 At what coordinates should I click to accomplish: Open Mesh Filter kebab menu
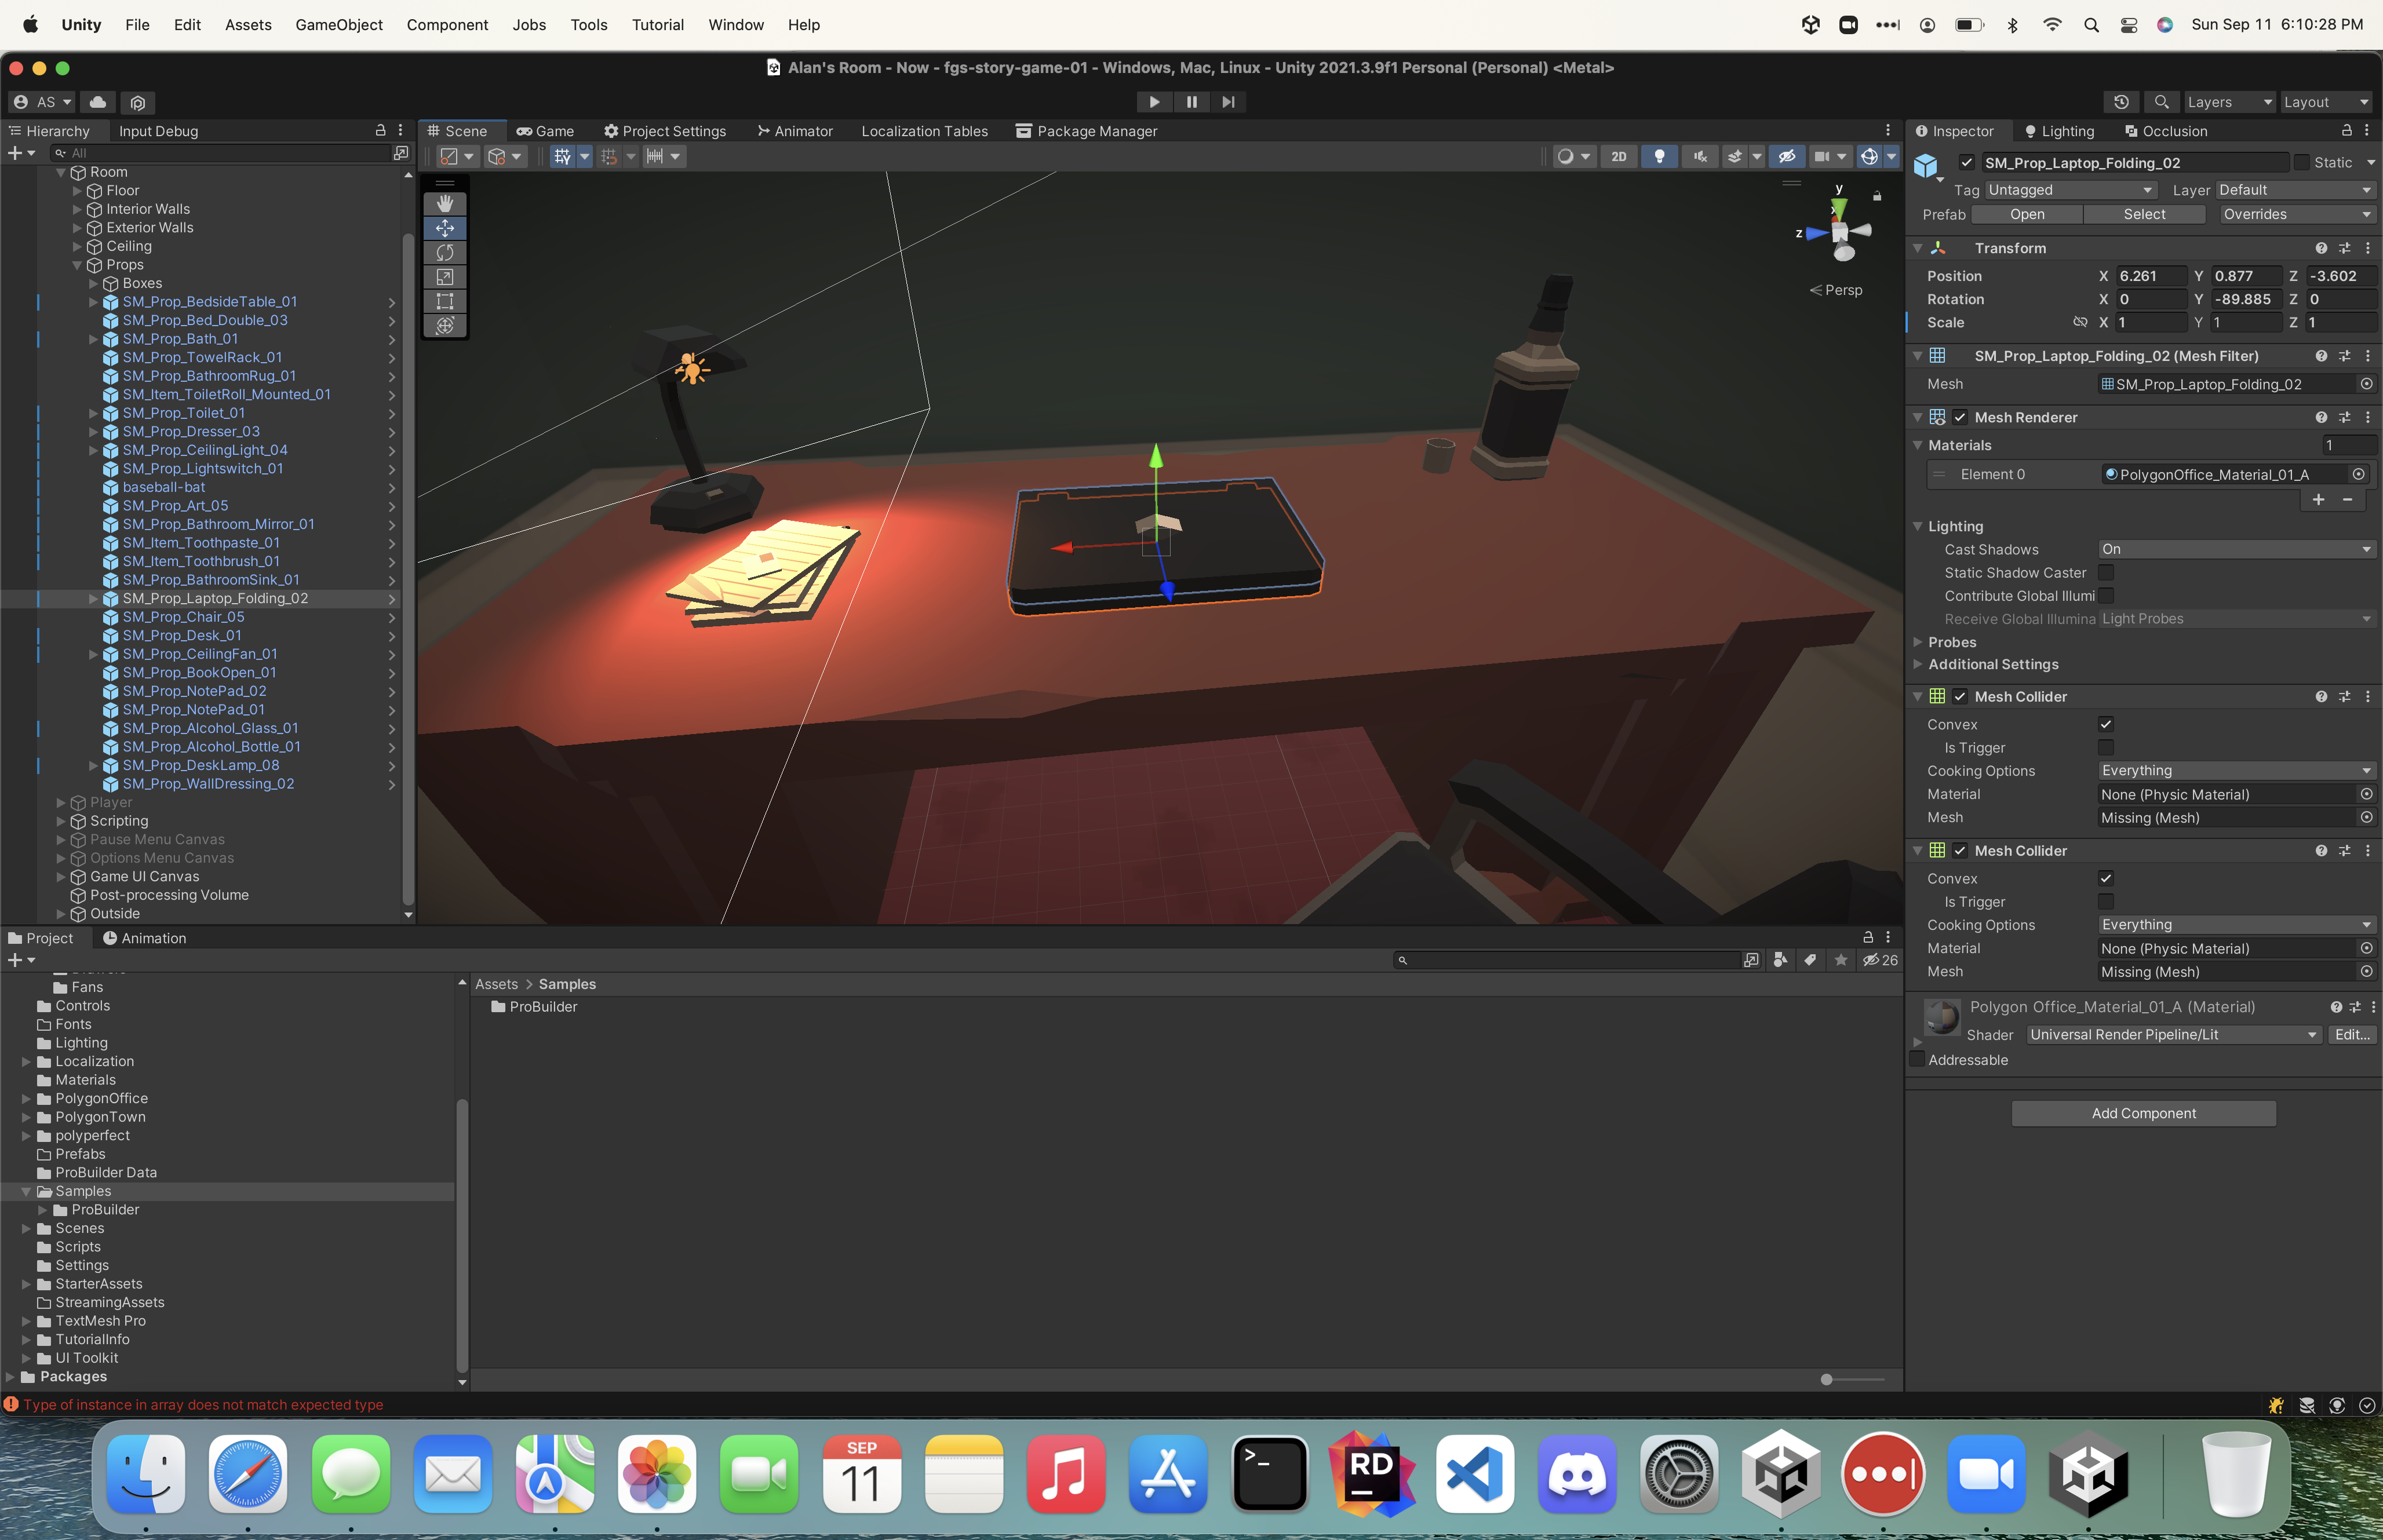(2367, 356)
